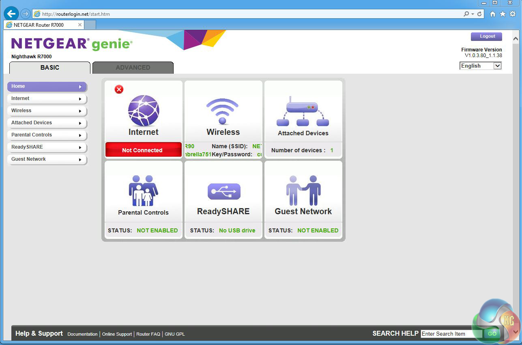The width and height of the screenshot is (522, 345).
Task: Click the ReadySHARE tile label
Action: (223, 211)
